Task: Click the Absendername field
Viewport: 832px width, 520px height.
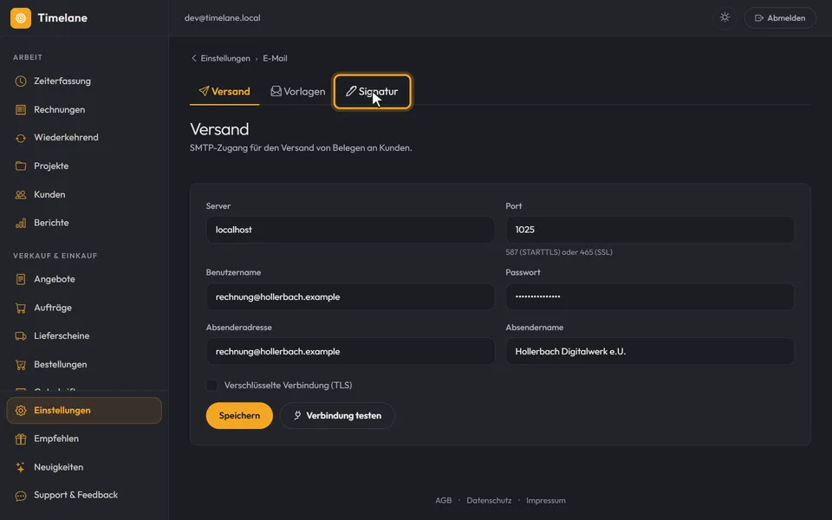Action: pyautogui.click(x=650, y=351)
